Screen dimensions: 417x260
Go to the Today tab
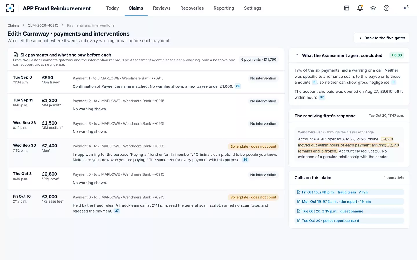112,8
